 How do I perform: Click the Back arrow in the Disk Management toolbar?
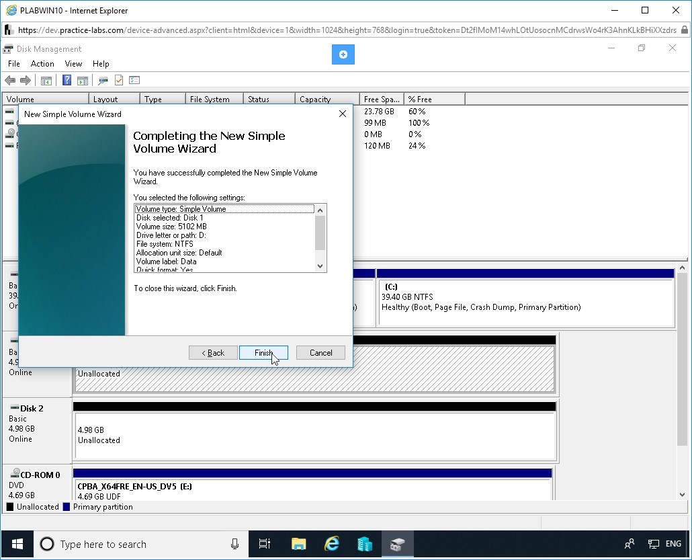(10, 81)
